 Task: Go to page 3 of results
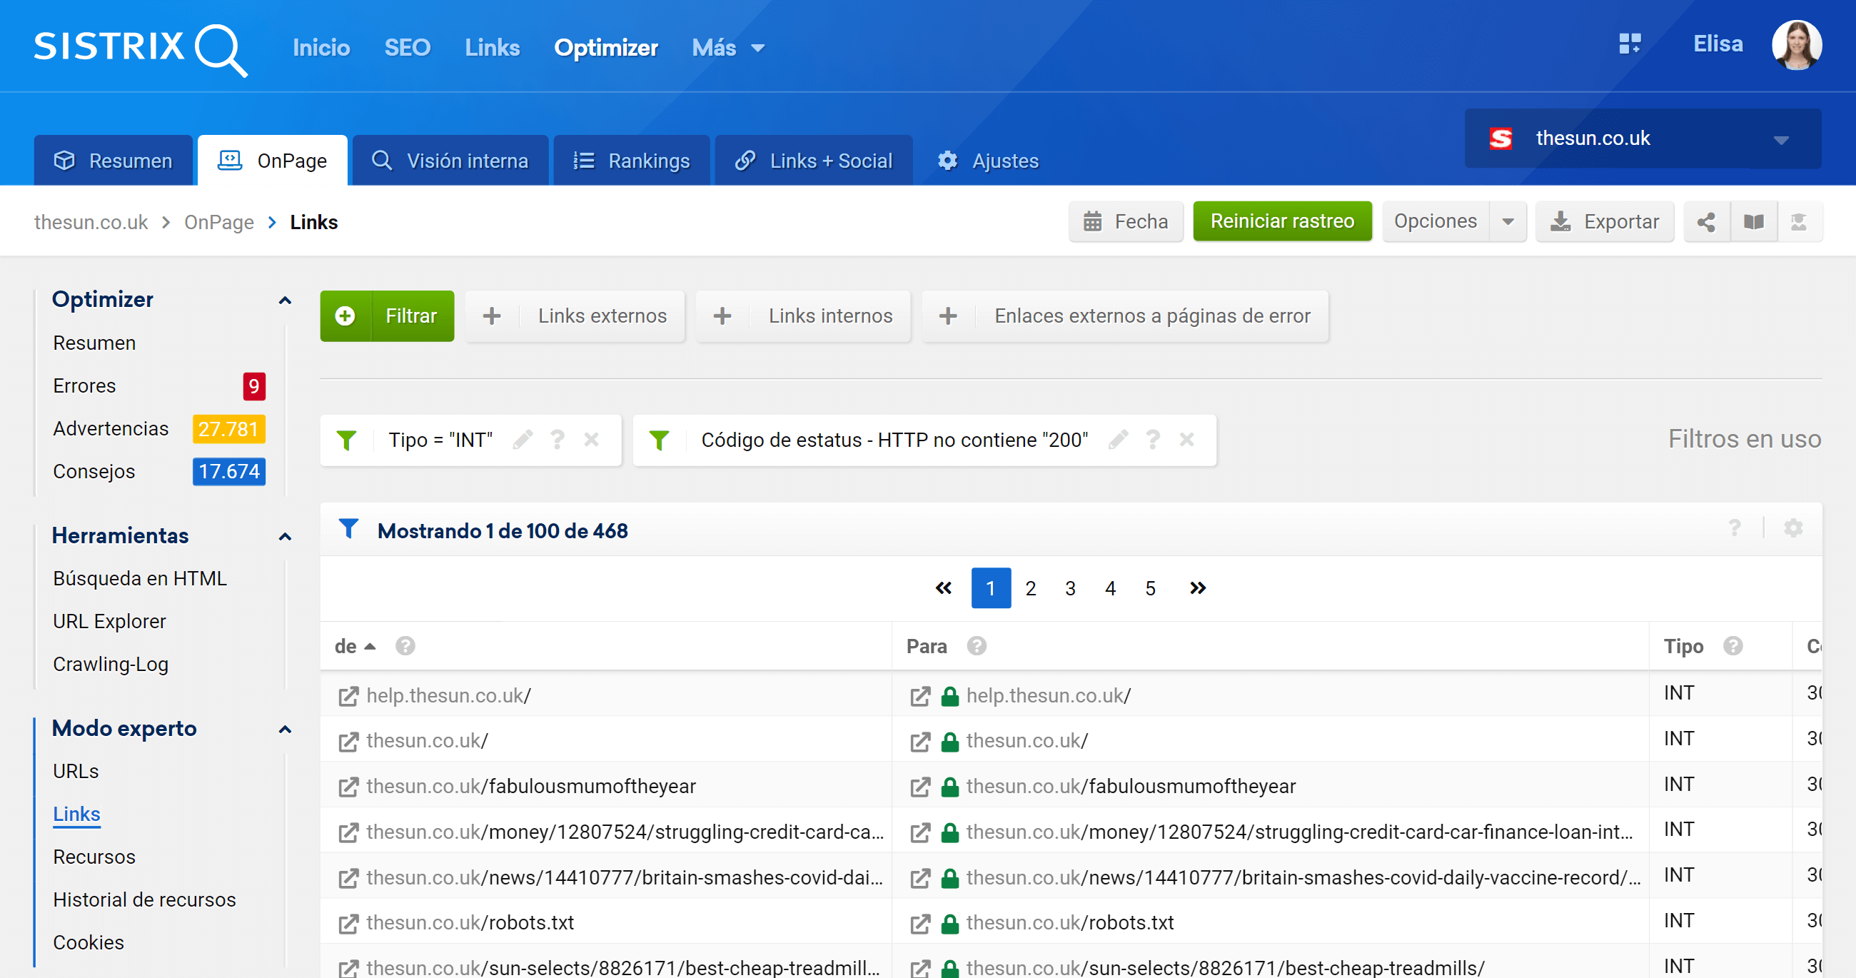tap(1070, 589)
